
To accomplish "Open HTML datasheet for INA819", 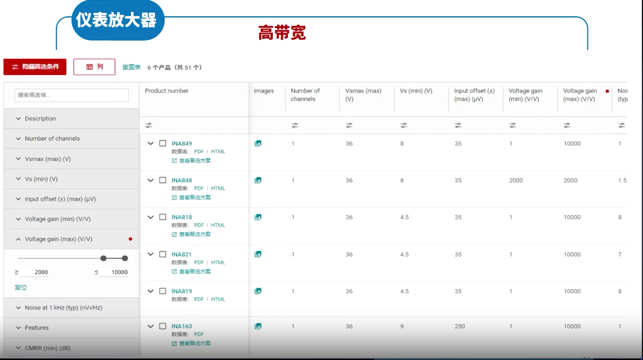I will [x=218, y=299].
